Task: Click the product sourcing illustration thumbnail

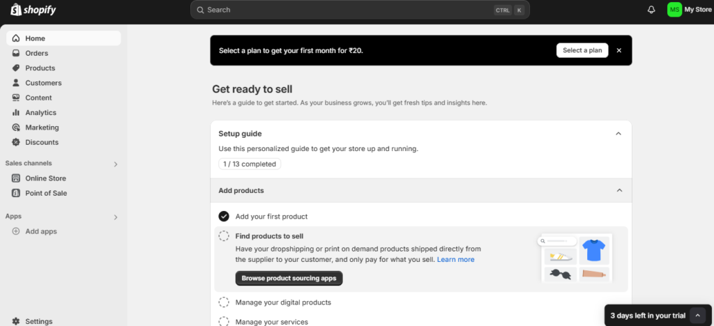Action: tap(575, 258)
